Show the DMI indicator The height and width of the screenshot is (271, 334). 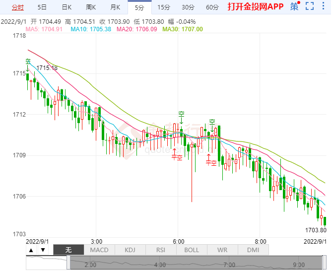pyautogui.click(x=253, y=250)
